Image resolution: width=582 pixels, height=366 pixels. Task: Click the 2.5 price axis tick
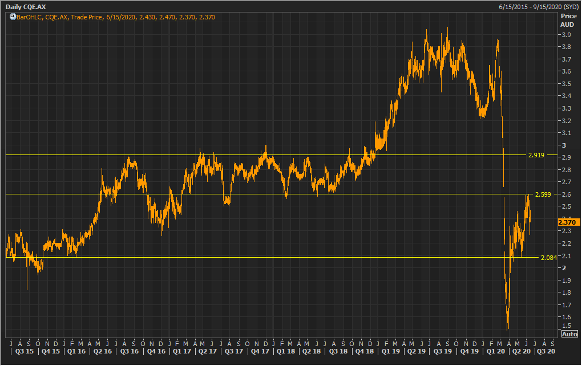(x=567, y=206)
